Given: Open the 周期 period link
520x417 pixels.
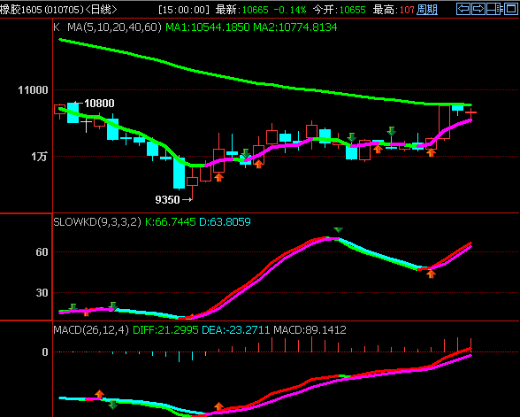Looking at the screenshot, I should (427, 10).
